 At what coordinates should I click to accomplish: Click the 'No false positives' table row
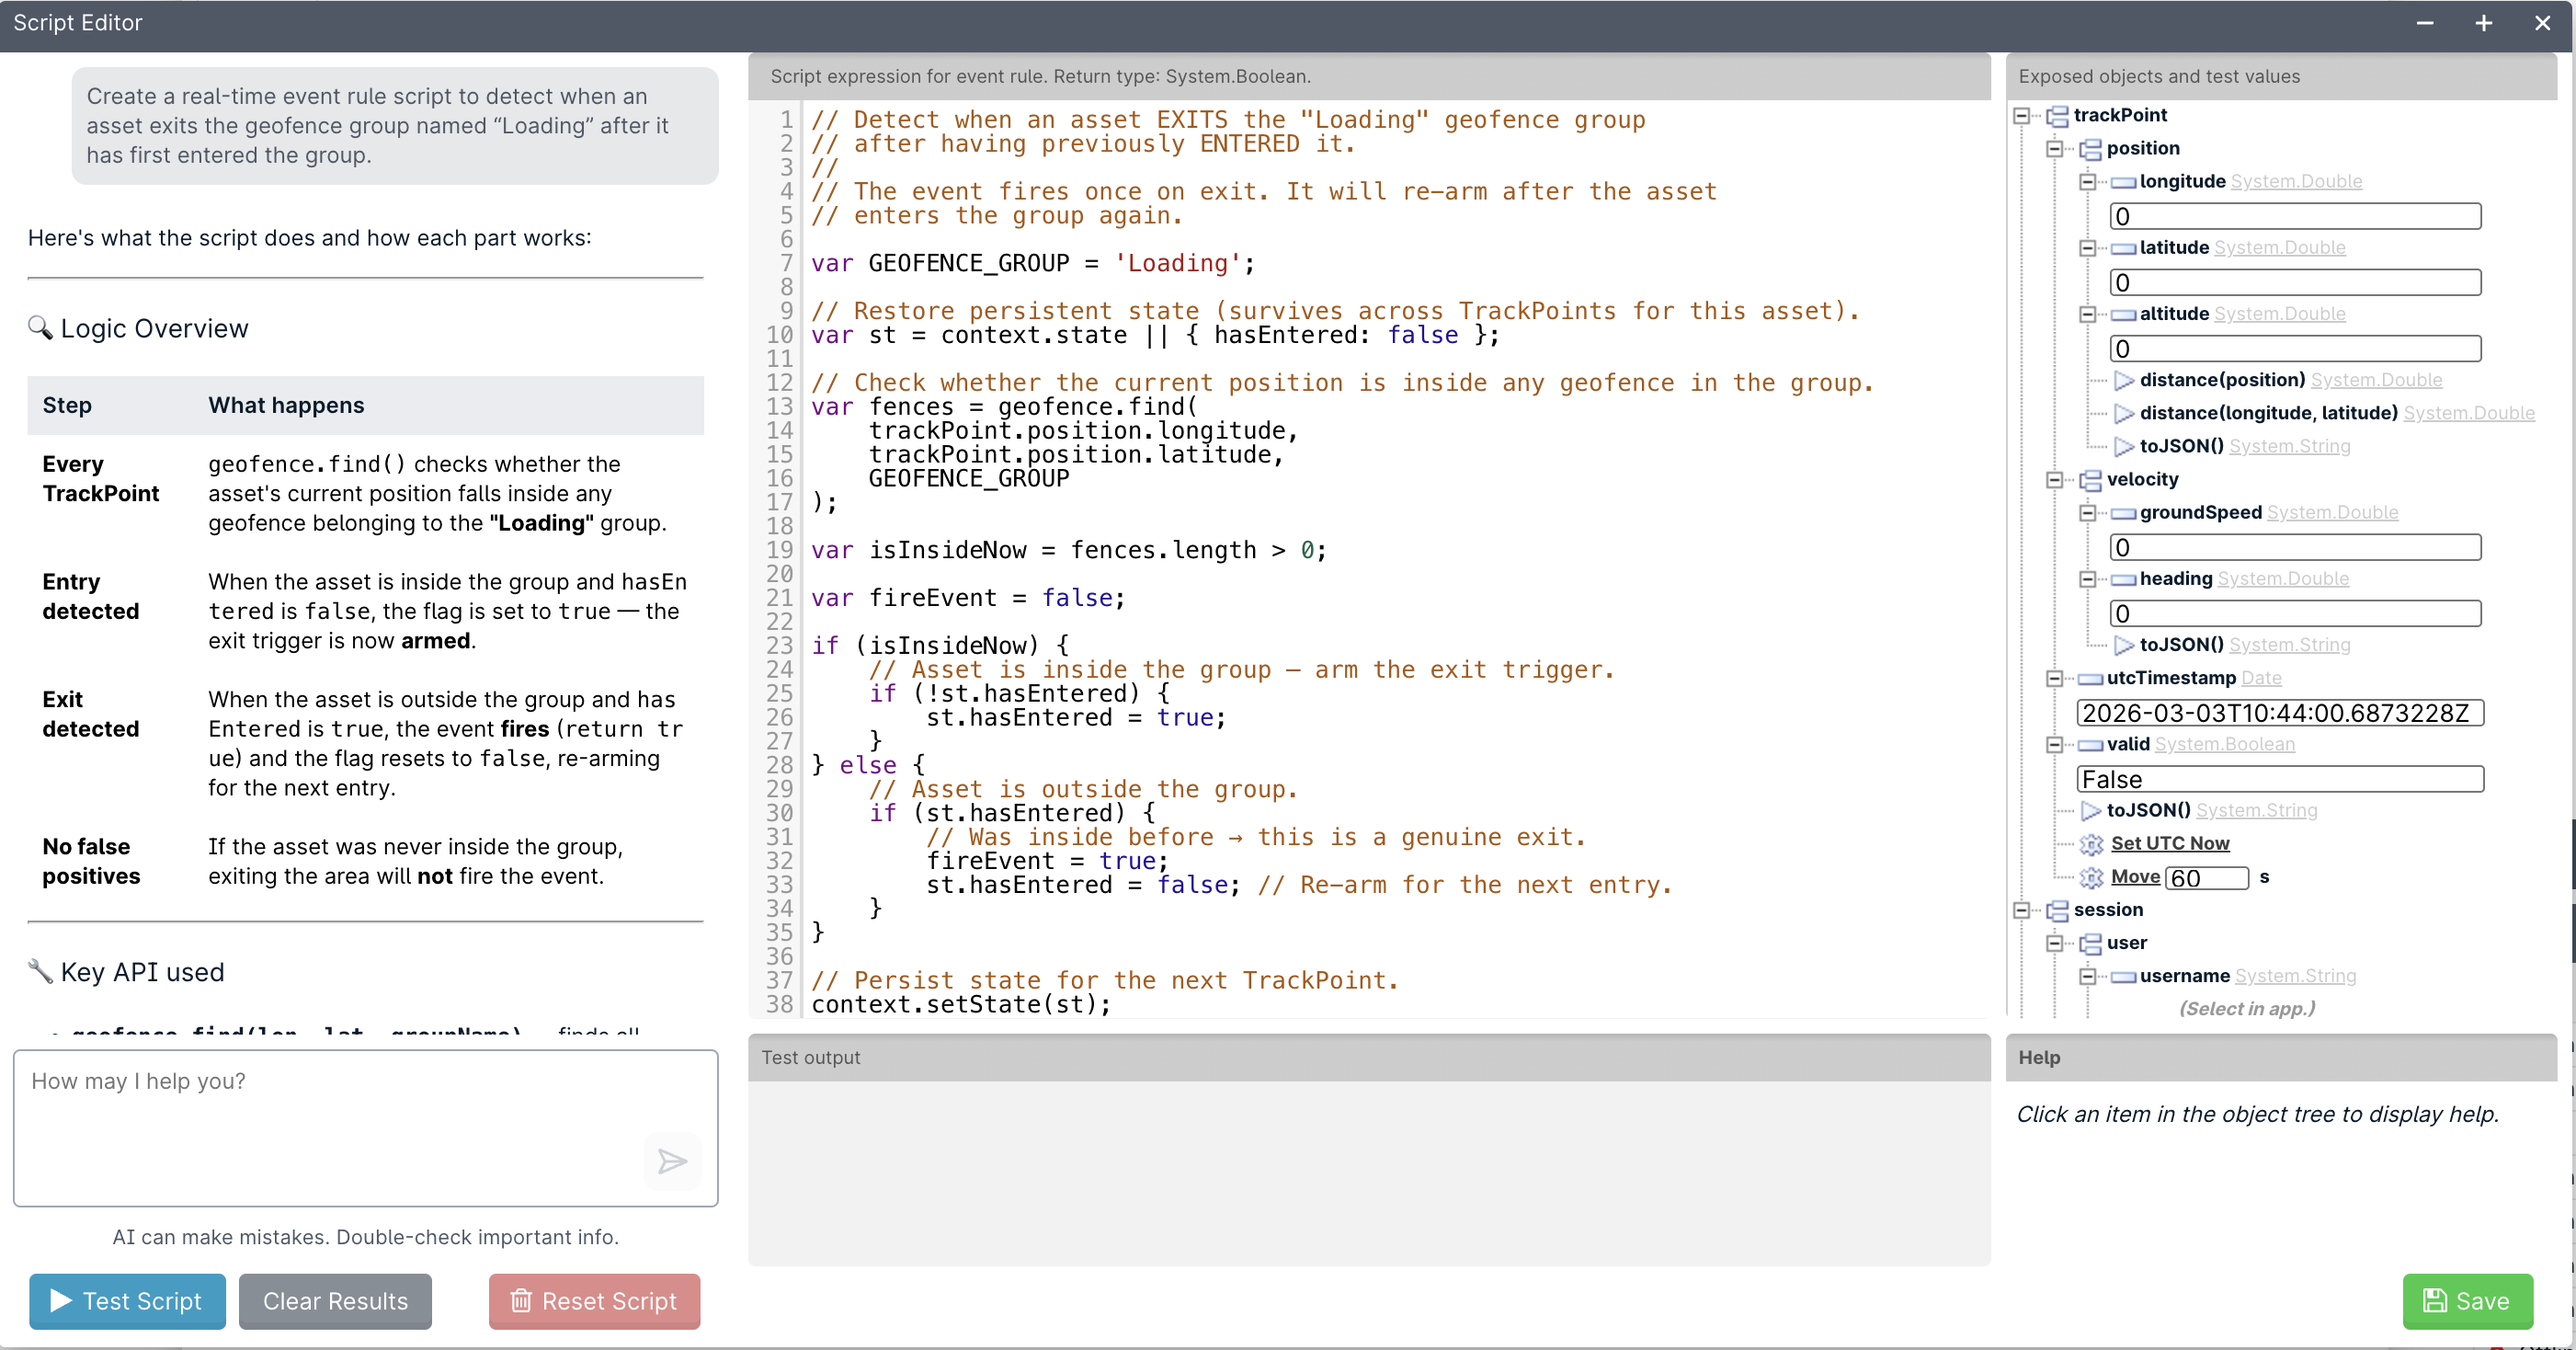click(x=365, y=861)
